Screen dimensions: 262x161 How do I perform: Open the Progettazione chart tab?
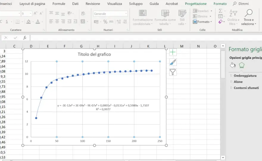pos(196,4)
